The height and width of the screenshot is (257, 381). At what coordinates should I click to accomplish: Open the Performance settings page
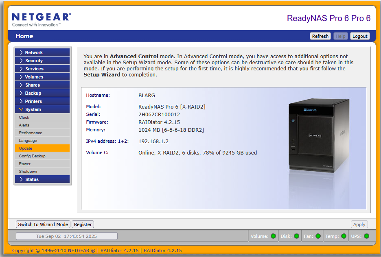point(42,133)
